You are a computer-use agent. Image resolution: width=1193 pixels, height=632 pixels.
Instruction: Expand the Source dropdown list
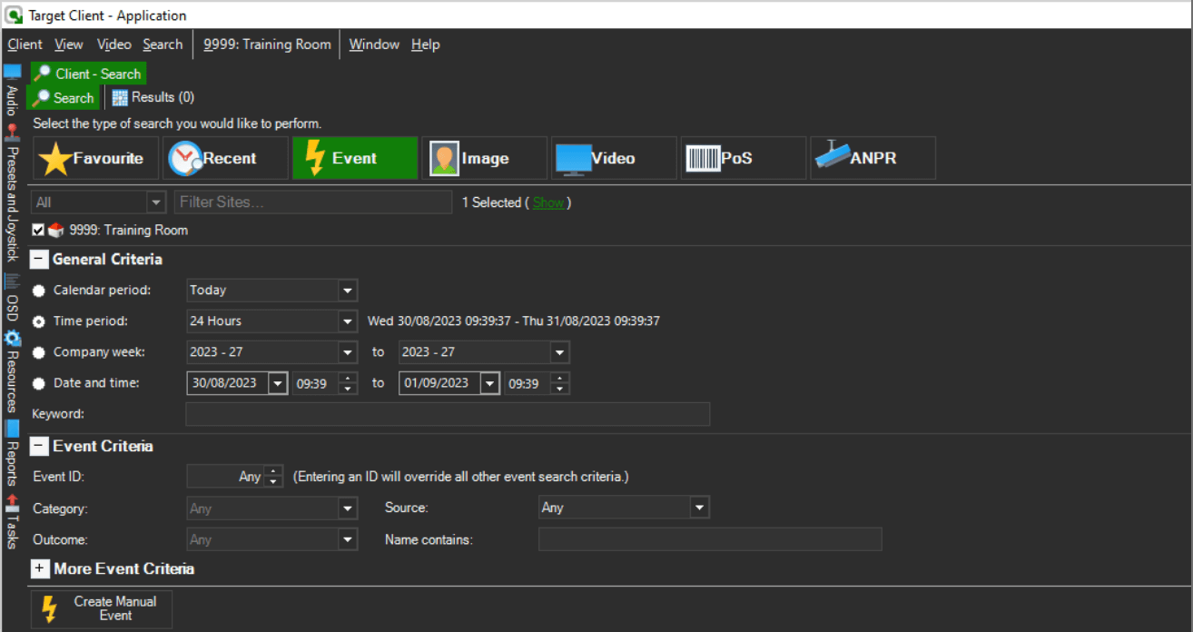[x=698, y=508]
